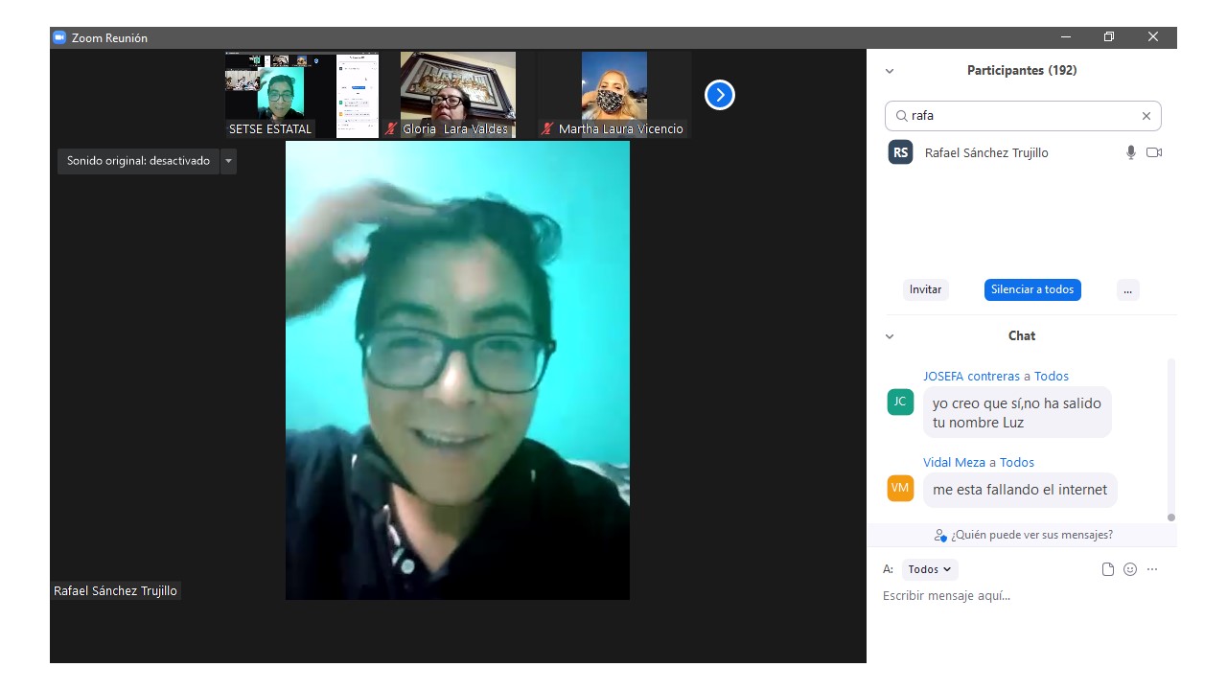
Task: Click the chat message input field
Action: point(1022,596)
